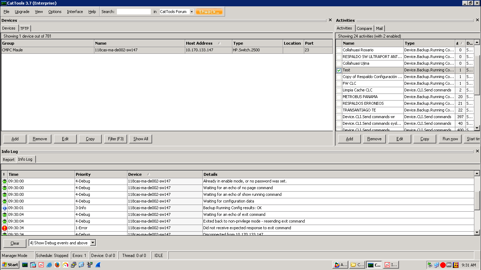Click Run now for the activity
The image size is (481, 270).
click(x=450, y=139)
